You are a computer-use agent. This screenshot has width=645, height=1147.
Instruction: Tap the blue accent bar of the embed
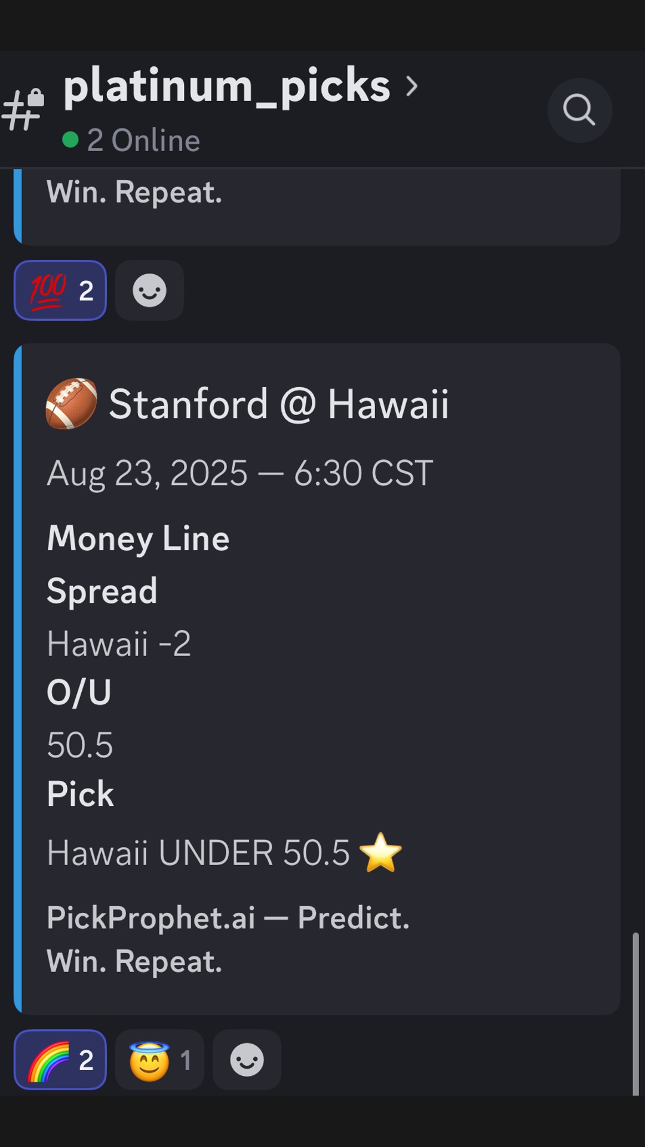(x=18, y=679)
